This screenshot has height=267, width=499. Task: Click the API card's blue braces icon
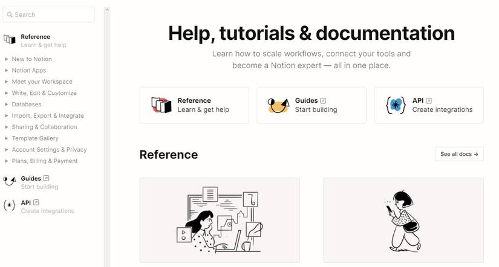pos(396,105)
